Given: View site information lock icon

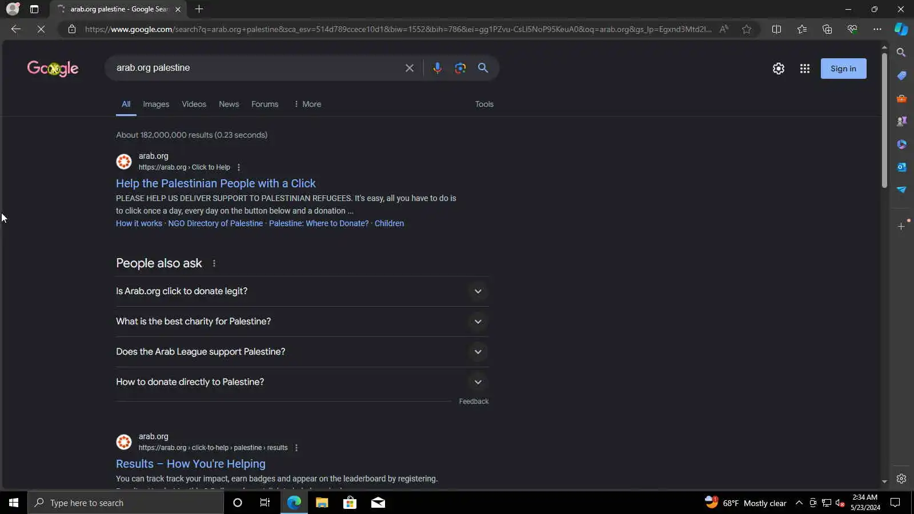Looking at the screenshot, I should [72, 29].
